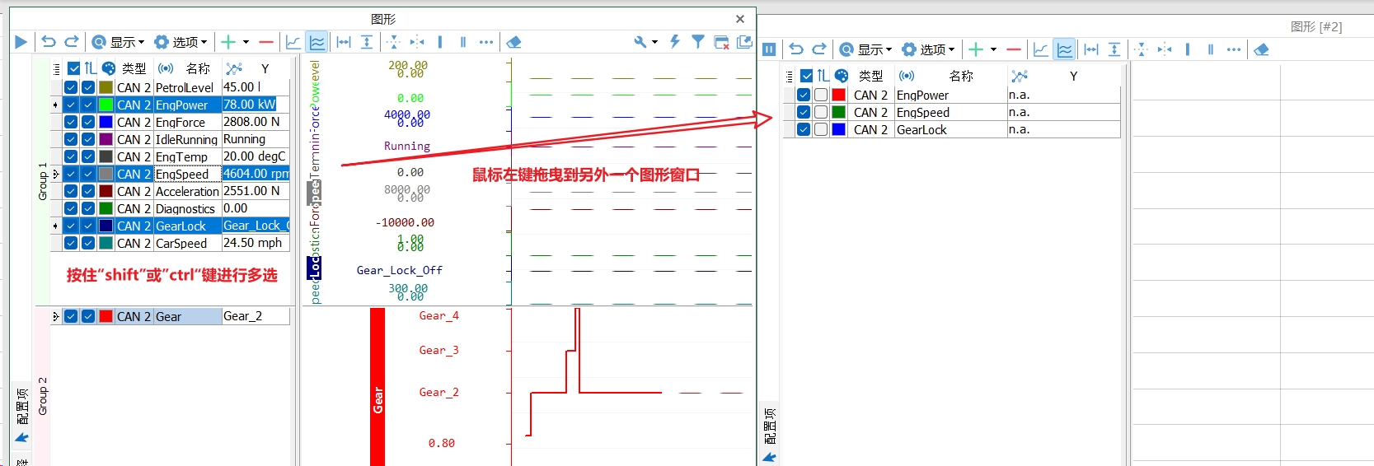This screenshot has width=1374, height=466.
Task: Click redo arrow in left graphics window
Action: point(72,42)
